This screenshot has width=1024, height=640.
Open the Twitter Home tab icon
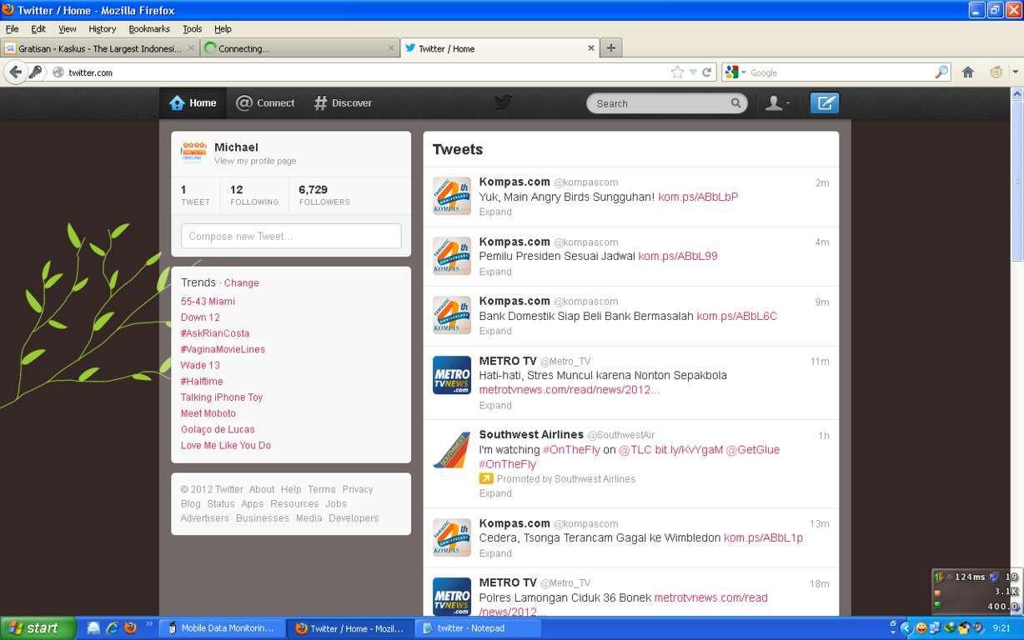(x=177, y=102)
